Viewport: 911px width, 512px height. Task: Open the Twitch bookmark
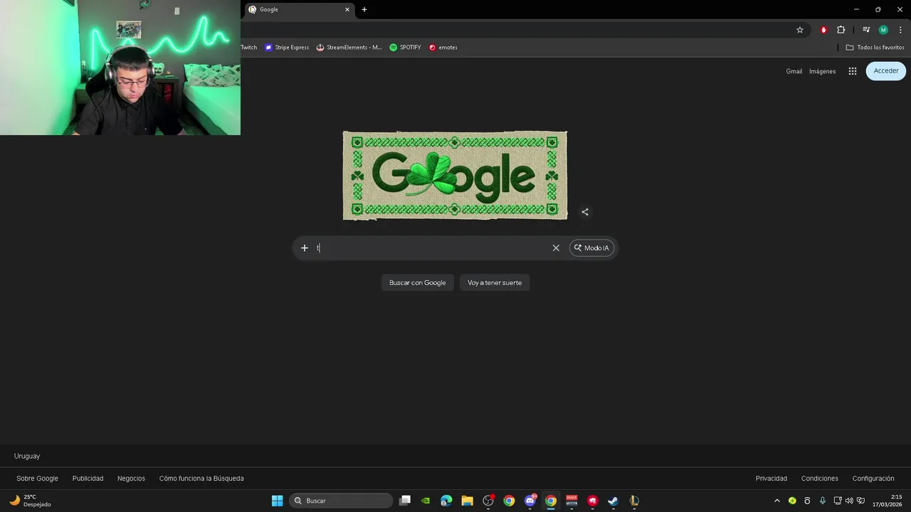[248, 48]
